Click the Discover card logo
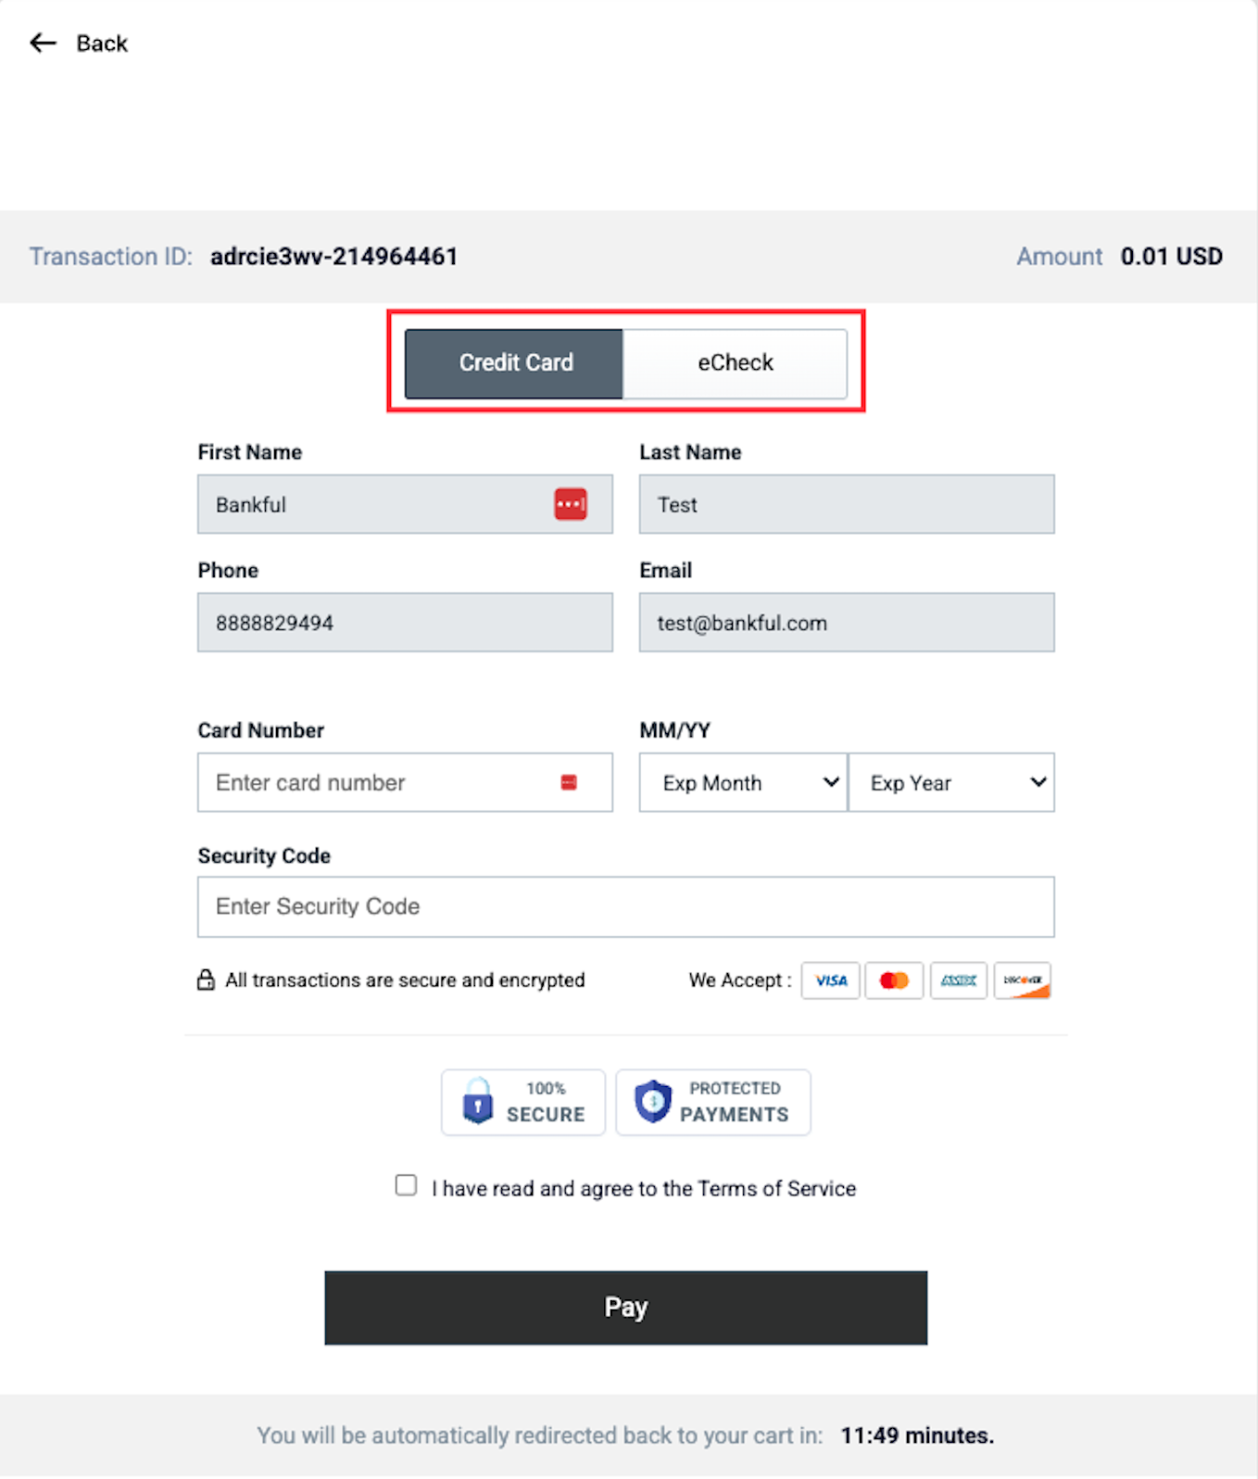Viewport: 1258px width, 1479px height. point(1023,980)
